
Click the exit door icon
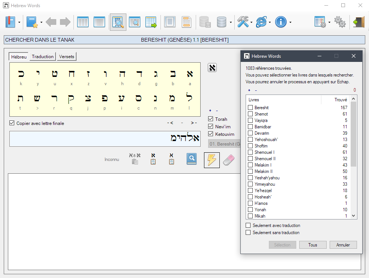pyautogui.click(x=358, y=22)
